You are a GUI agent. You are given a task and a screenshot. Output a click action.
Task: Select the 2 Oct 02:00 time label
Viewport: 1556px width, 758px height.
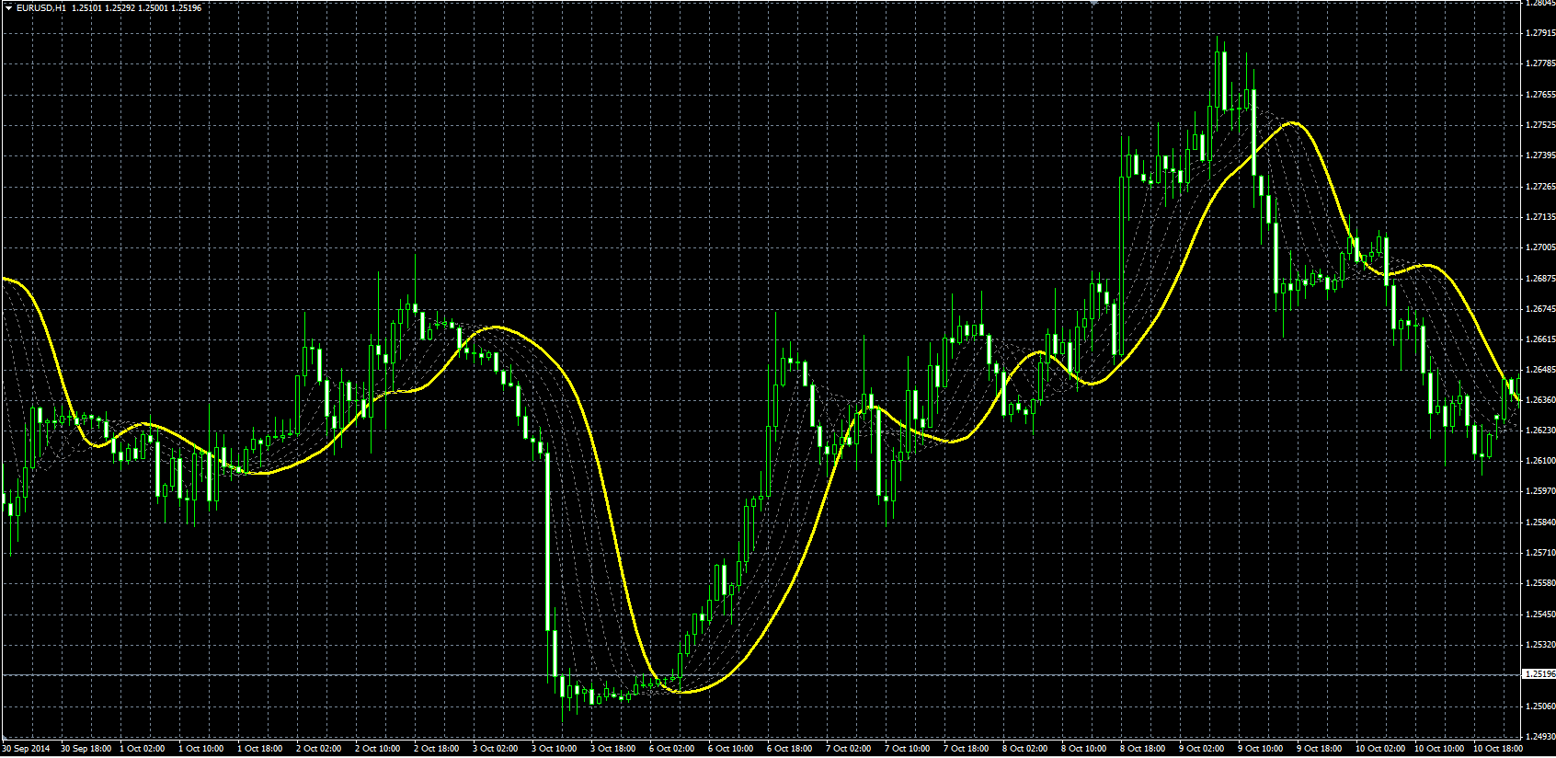coord(319,749)
